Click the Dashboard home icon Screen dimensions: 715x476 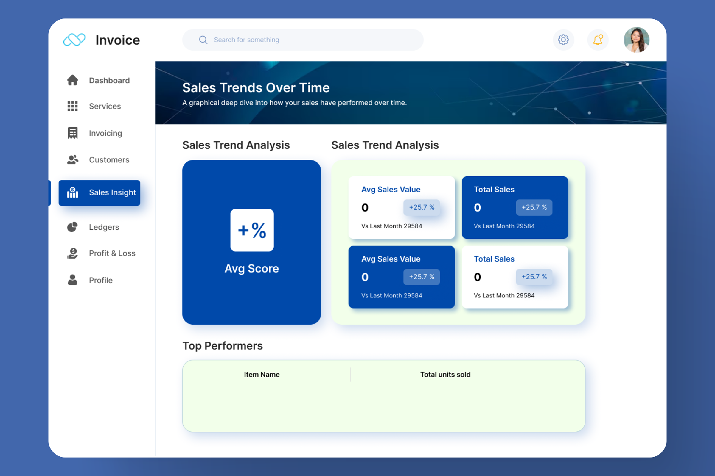pyautogui.click(x=72, y=80)
